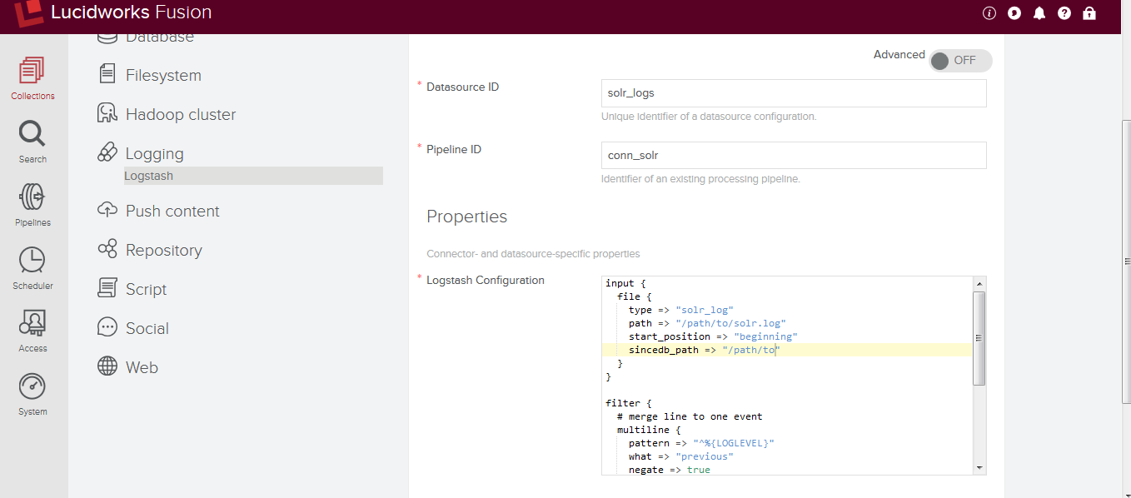Click the pattern => "^%{LOGLEVEL}" line
Viewport: 1131px width, 498px height.
pos(701,443)
